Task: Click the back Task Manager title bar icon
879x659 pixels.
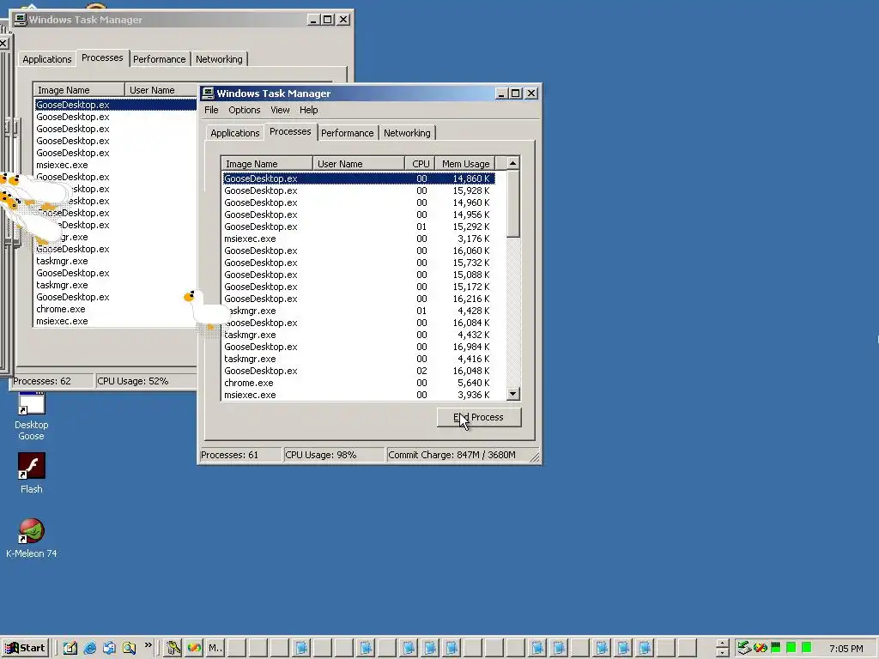Action: click(x=21, y=20)
